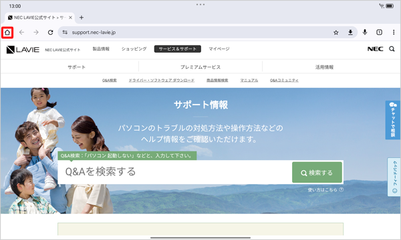Screen dimensions: 401x240
Task: Open 使い方はこちら help link
Action: pyautogui.click(x=325, y=190)
